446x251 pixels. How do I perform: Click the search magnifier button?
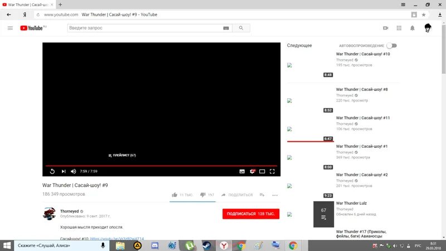pos(241,28)
